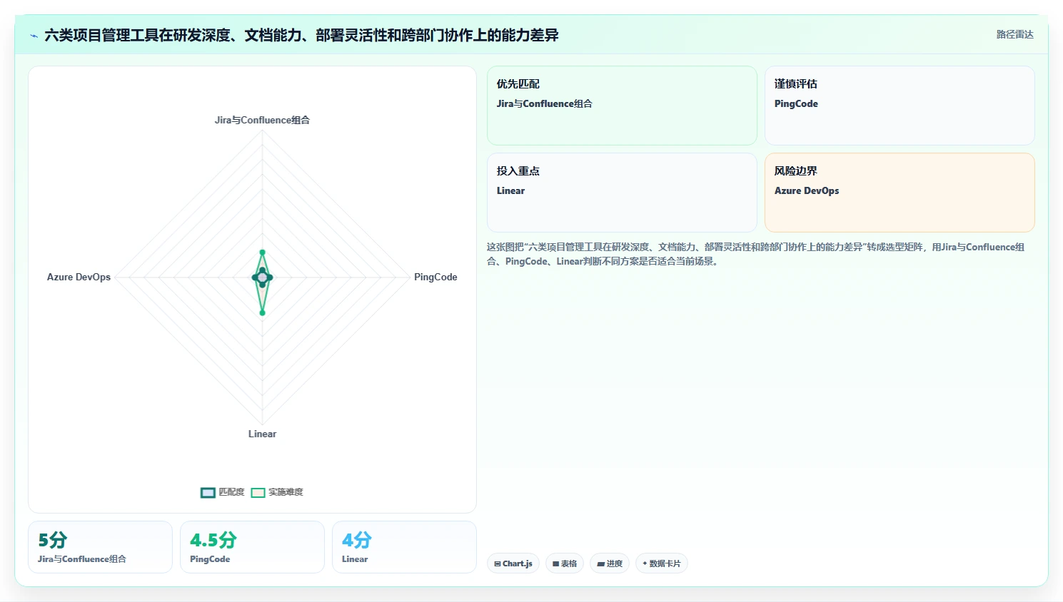1063x602 pixels.
Task: Select the 表格 tag
Action: tap(565, 563)
